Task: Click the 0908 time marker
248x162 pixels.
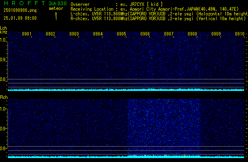Action: coord(192,34)
